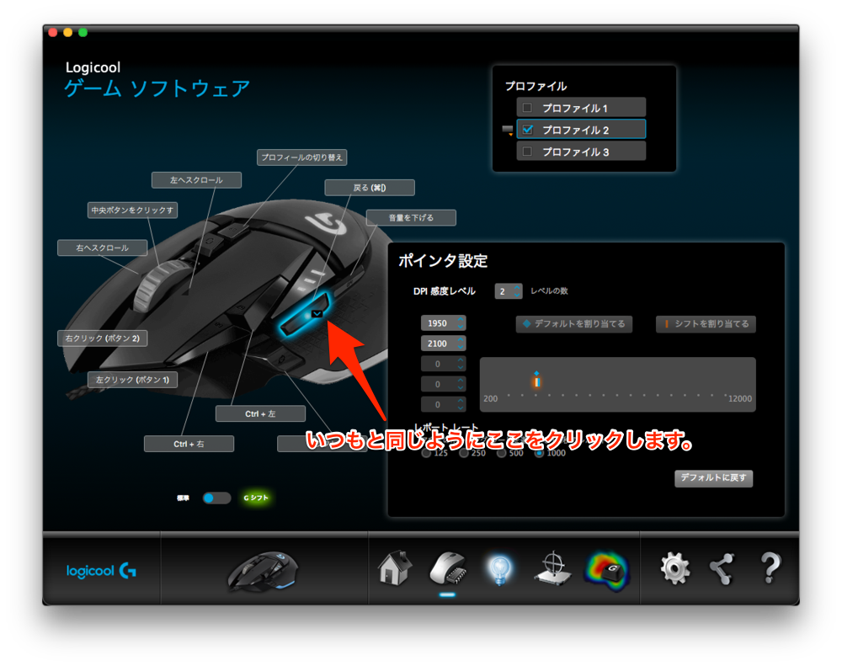Click device icon beside プロファイル 2
The width and height of the screenshot is (842, 666).
(508, 130)
